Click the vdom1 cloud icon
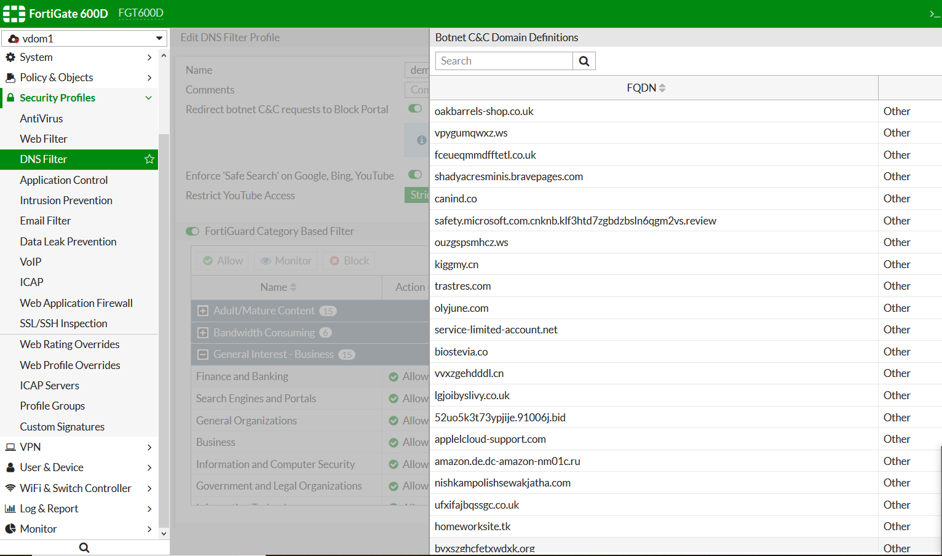 14,39
